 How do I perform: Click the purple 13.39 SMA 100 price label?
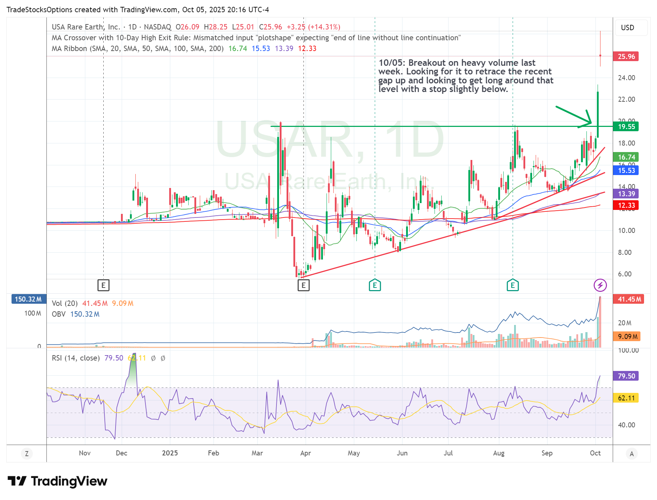(626, 194)
